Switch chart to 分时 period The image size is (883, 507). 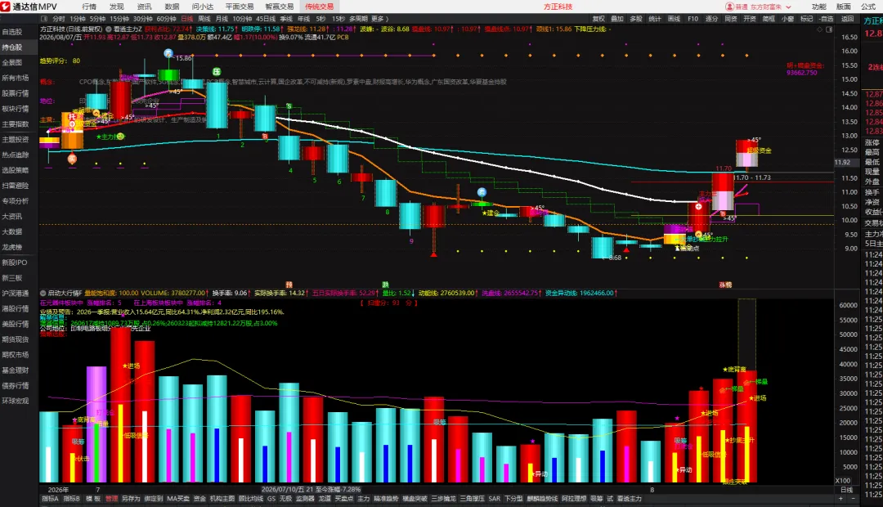[59, 19]
